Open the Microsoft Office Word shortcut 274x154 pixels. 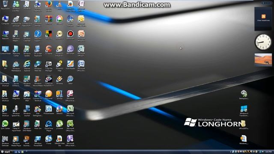tap(81, 66)
